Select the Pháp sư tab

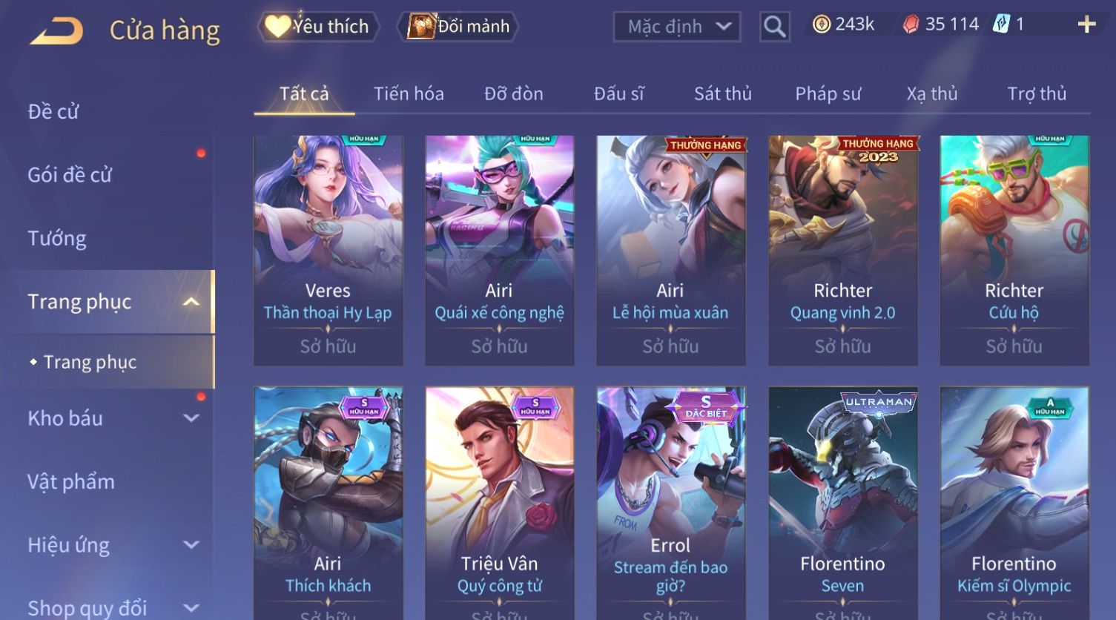pyautogui.click(x=828, y=94)
